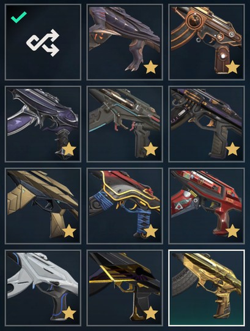Toggle the green checkmark on shuffle tile

tap(19, 17)
